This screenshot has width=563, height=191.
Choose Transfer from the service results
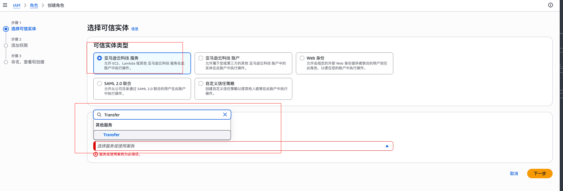(162, 135)
